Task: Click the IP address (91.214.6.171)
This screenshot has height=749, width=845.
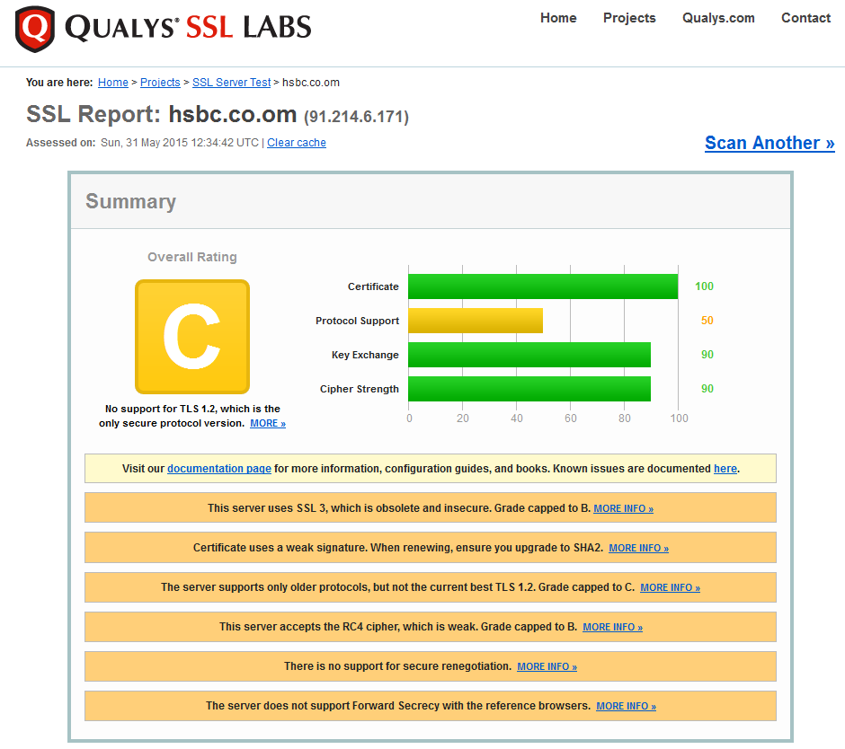Action: (x=356, y=117)
